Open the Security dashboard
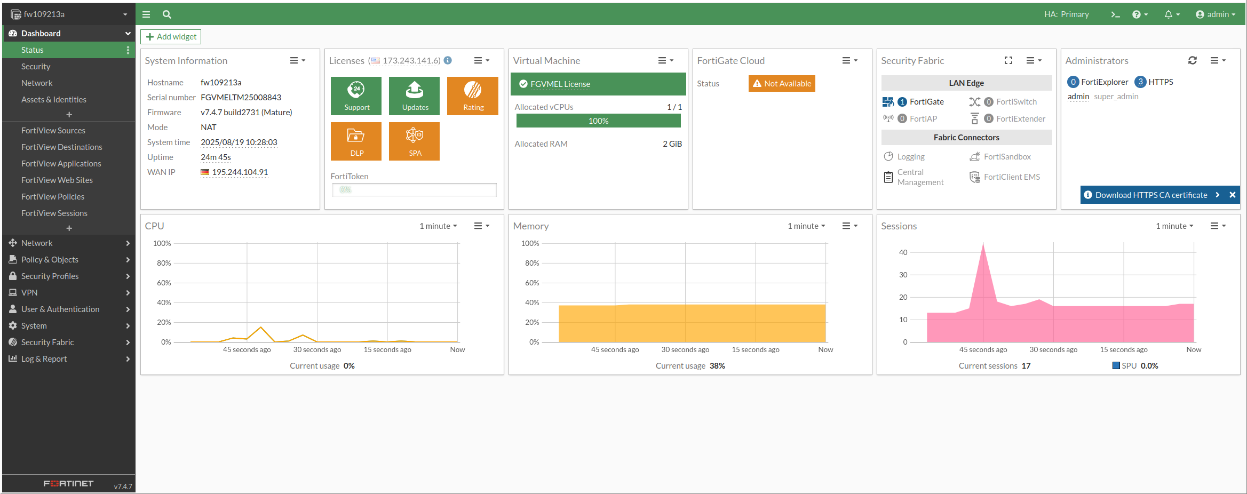Image resolution: width=1247 pixels, height=494 pixels. tap(69, 66)
